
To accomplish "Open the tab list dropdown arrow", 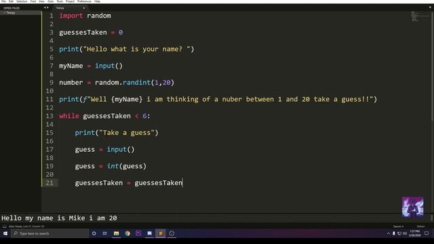I will 430,7.
